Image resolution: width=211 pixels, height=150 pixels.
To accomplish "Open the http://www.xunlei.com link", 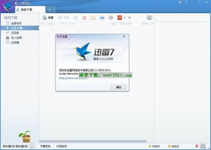I will [x=73, y=78].
